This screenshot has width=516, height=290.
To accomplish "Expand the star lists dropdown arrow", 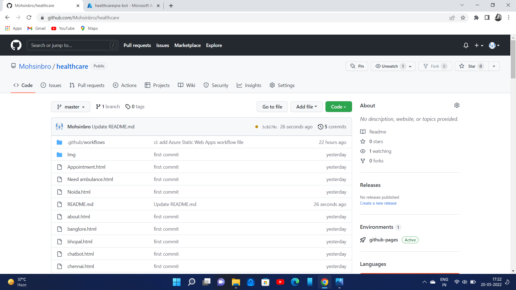I will [494, 66].
